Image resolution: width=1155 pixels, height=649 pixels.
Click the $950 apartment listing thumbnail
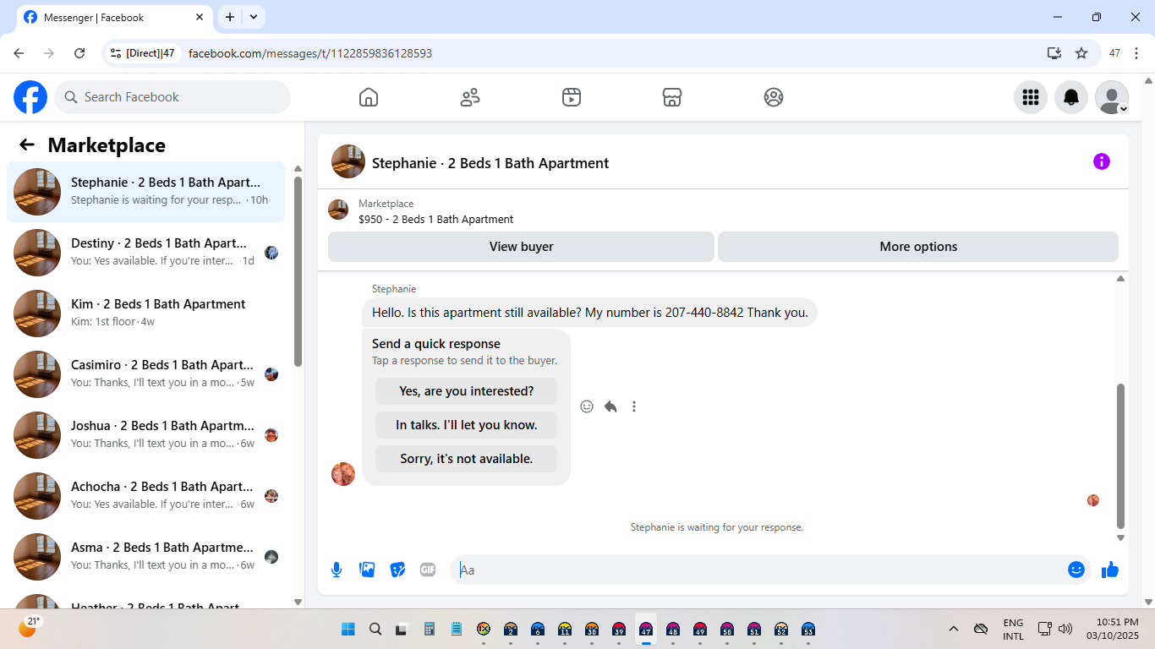point(338,210)
